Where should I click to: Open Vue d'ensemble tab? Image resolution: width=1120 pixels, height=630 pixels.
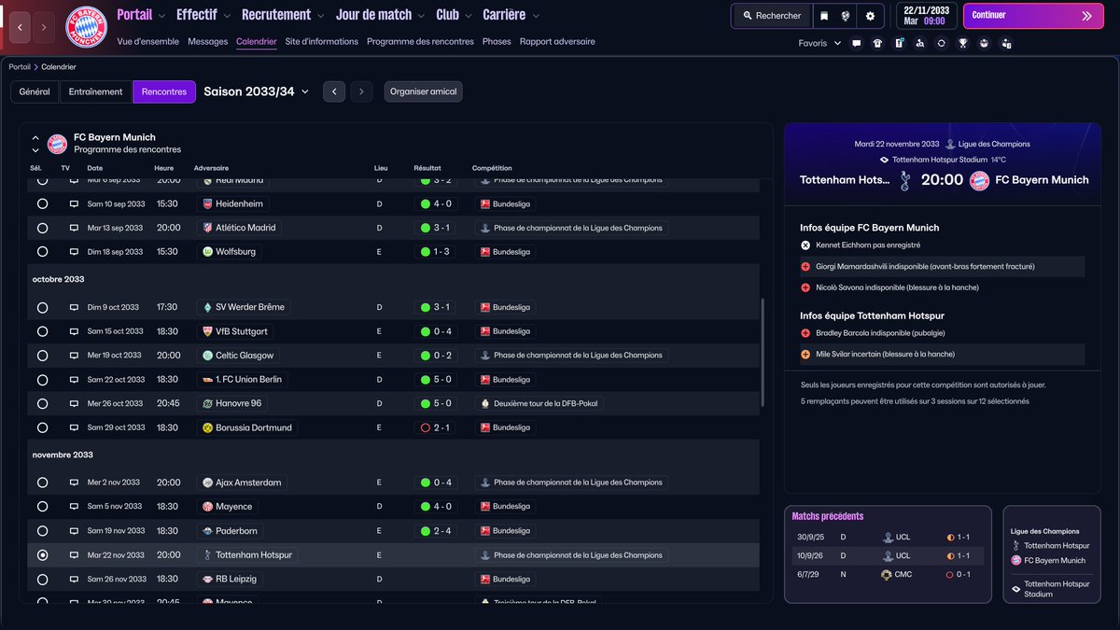(x=148, y=42)
